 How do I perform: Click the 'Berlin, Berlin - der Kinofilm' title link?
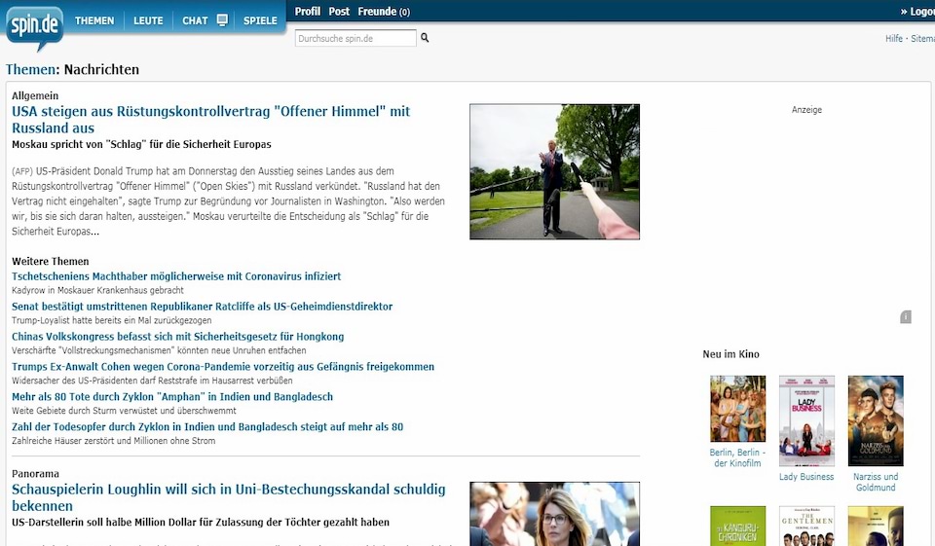(x=737, y=457)
